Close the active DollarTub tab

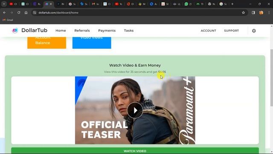tap(51, 4)
